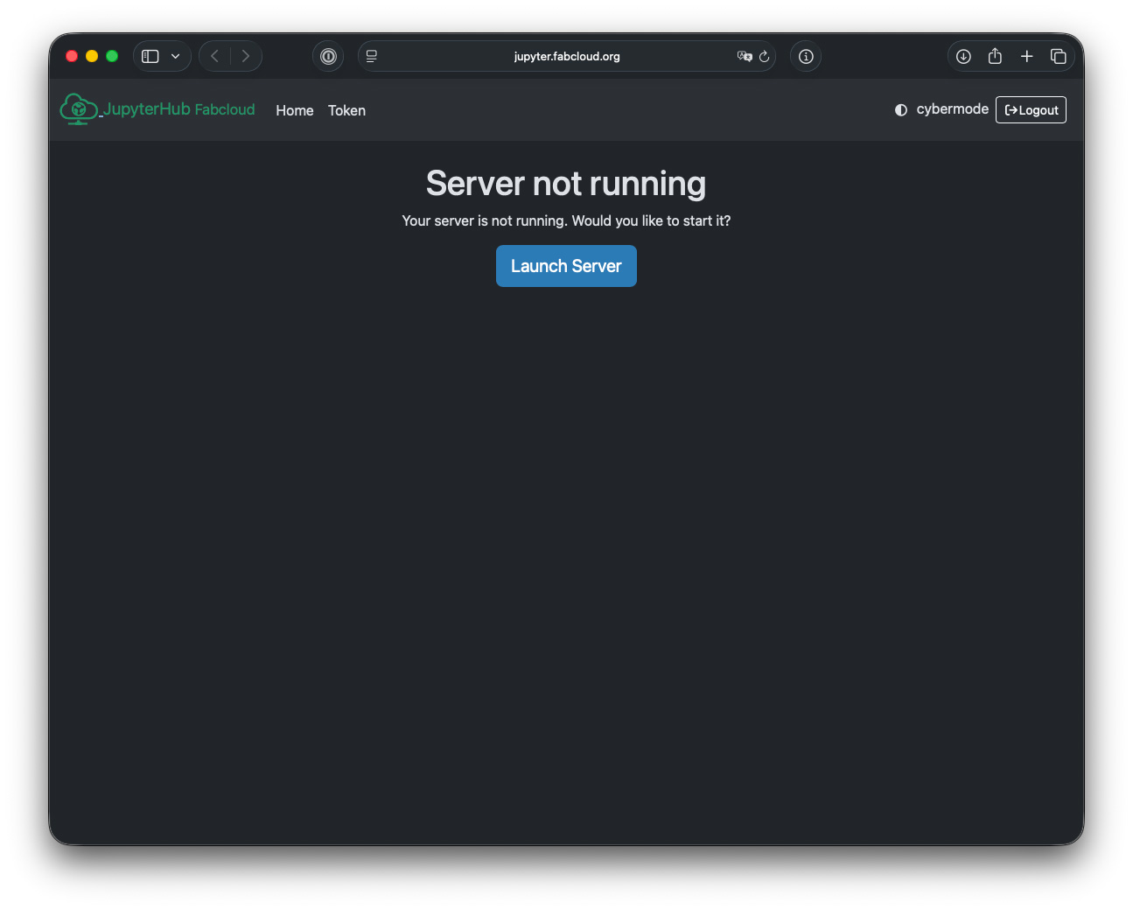Select the Home menu item
This screenshot has height=910, width=1133.
click(294, 110)
